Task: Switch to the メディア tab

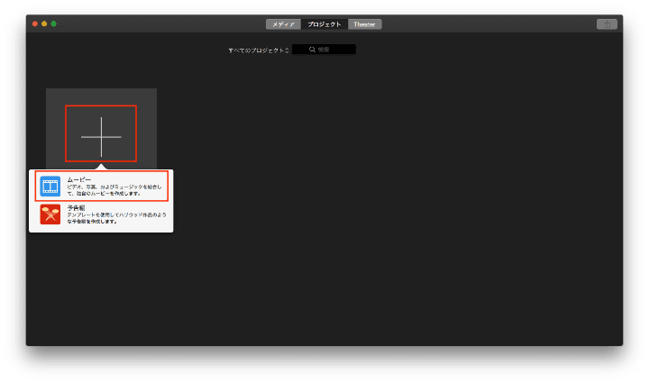Action: coord(283,24)
